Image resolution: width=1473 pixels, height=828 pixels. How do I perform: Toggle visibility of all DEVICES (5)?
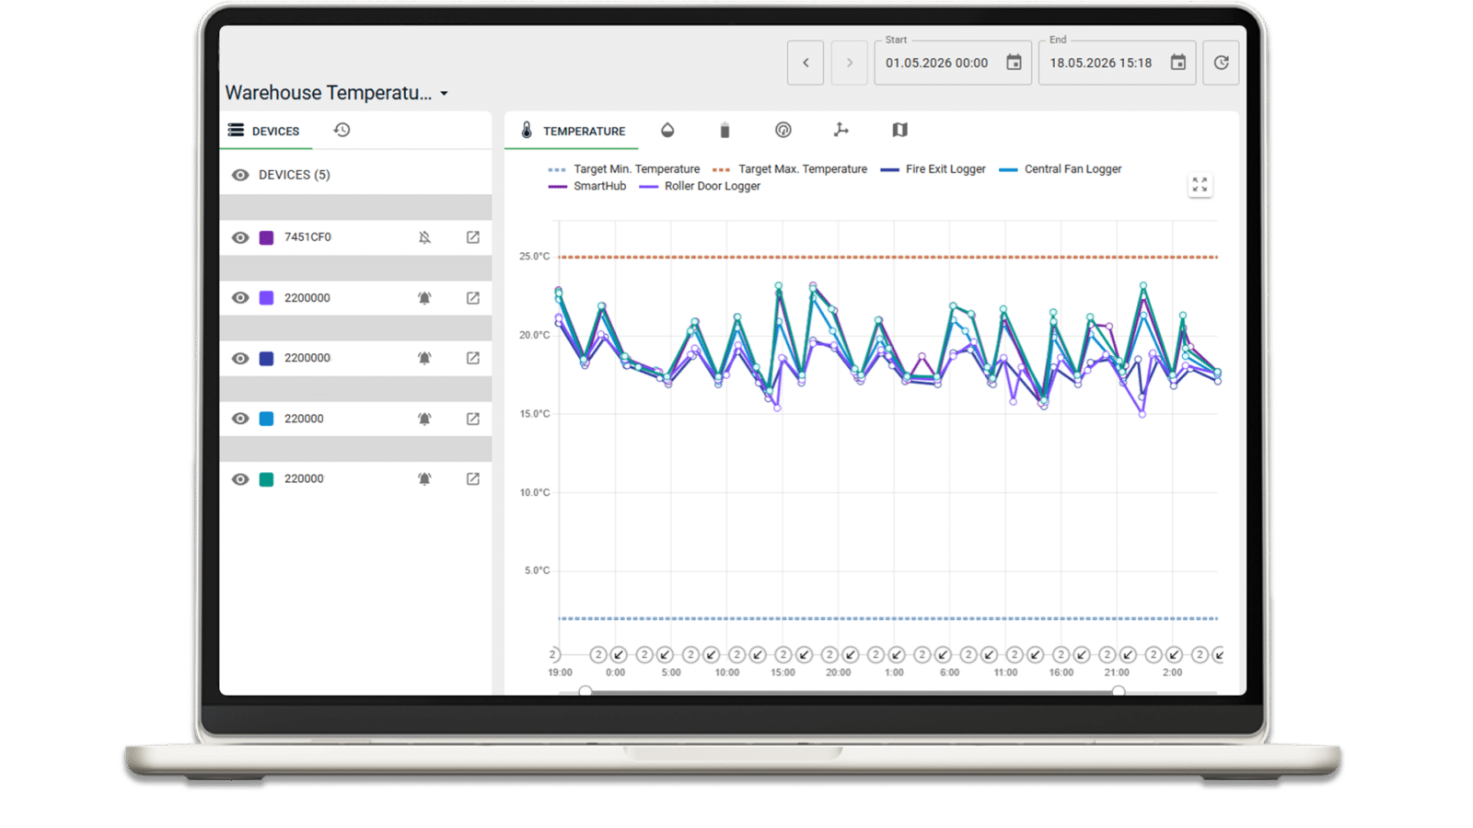(x=240, y=175)
